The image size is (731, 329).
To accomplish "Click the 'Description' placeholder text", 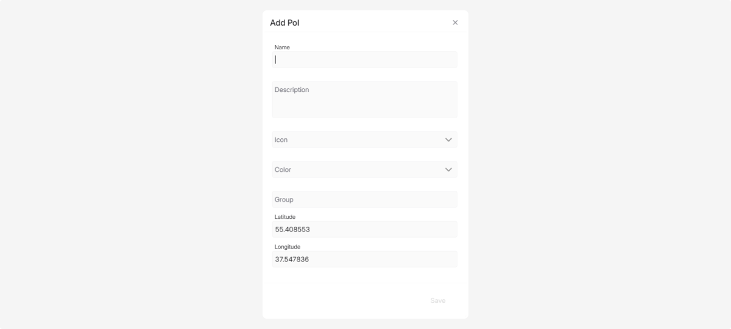I will click(x=292, y=90).
